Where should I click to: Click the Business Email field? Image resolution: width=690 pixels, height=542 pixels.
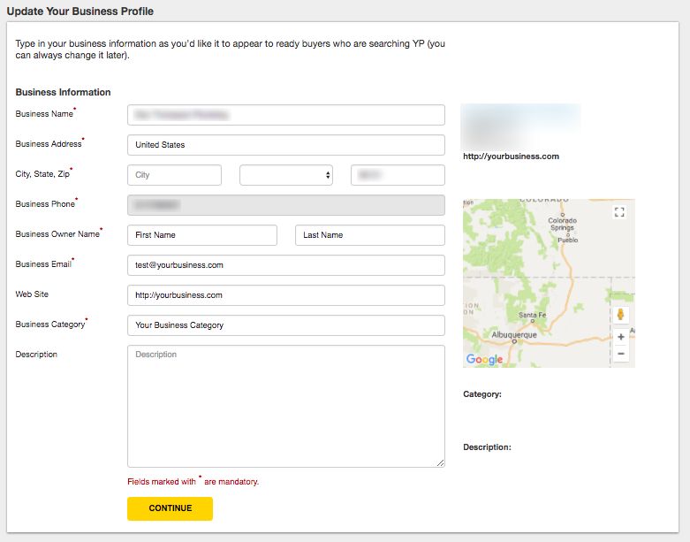tap(285, 265)
